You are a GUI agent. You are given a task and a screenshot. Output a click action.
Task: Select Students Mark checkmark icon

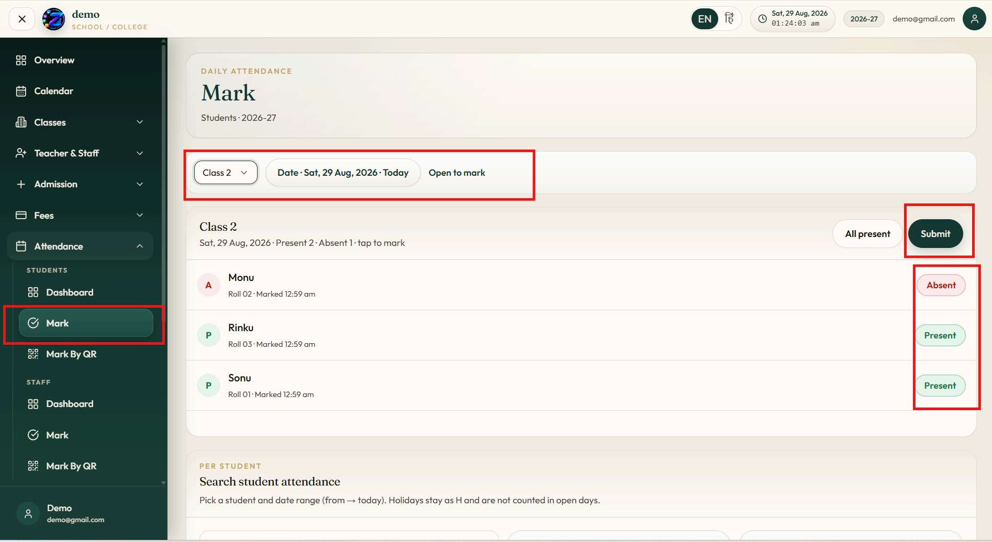coord(33,323)
